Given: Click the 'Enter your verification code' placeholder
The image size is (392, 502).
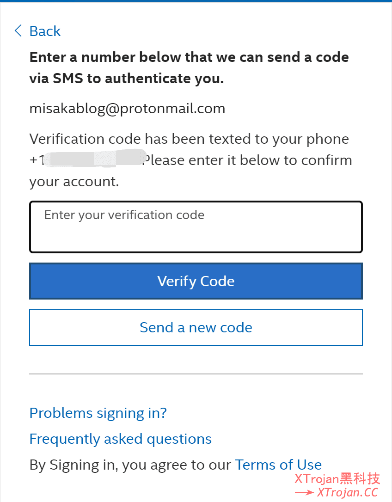Looking at the screenshot, I should click(x=124, y=215).
